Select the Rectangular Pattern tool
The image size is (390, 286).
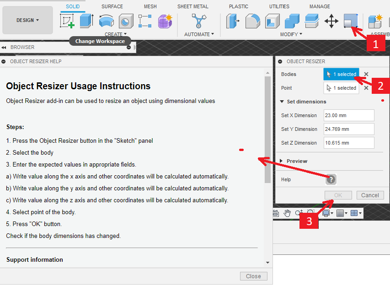click(x=145, y=21)
